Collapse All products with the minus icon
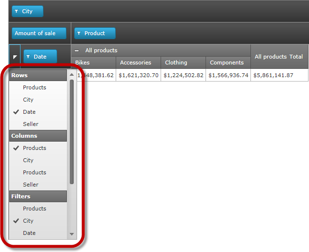Viewport: 309px width, 252px height. click(x=77, y=50)
